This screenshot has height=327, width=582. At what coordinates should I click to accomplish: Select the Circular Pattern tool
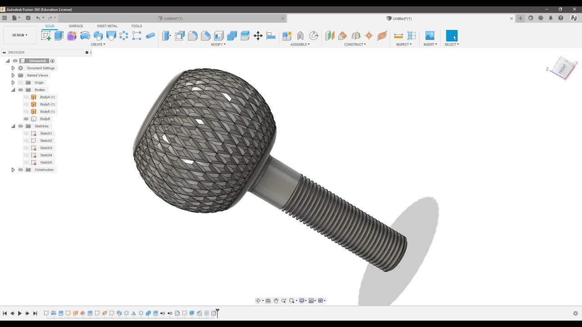(x=124, y=36)
